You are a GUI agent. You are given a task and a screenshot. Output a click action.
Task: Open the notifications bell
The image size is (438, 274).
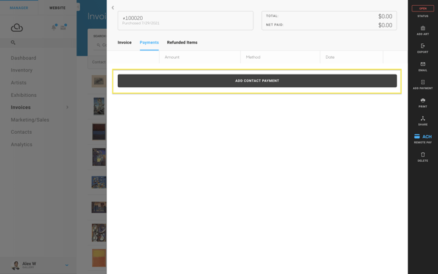[53, 27]
